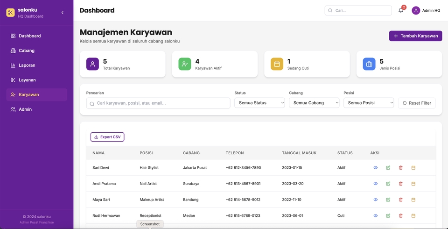Export the employee list as CSV
This screenshot has height=229, width=448.
coord(107,137)
